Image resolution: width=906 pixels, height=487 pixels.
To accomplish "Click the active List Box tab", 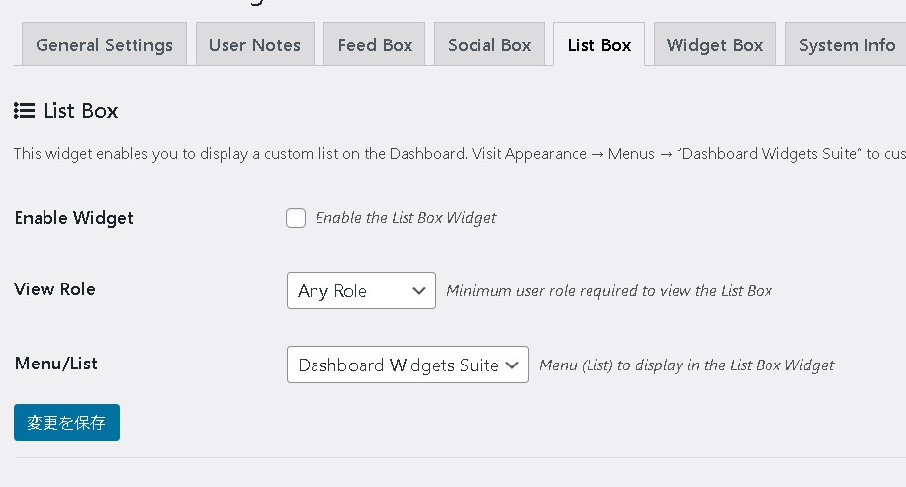I will click(x=599, y=45).
